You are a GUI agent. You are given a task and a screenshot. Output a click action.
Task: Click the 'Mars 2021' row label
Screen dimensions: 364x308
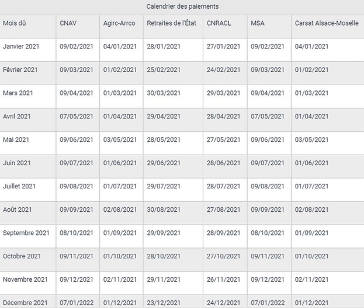(17, 93)
